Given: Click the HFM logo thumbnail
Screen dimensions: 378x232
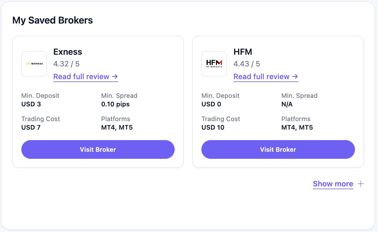Looking at the screenshot, I should click(x=214, y=64).
